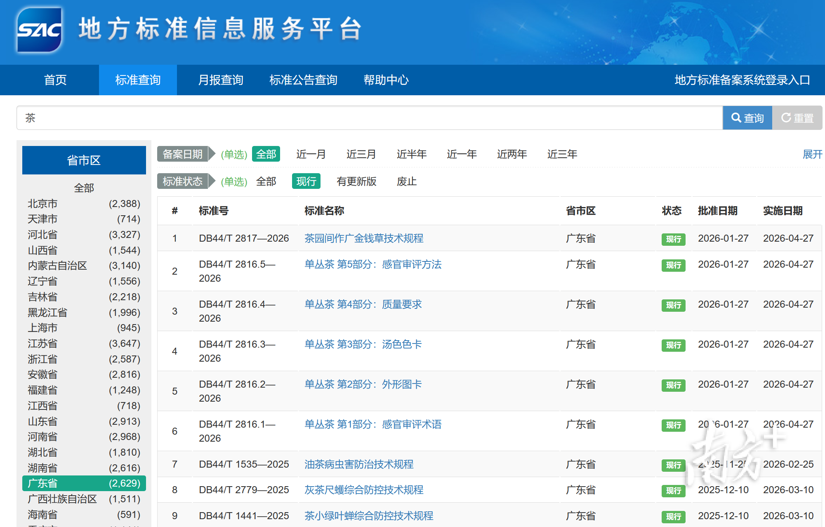
Task: Expand filters with 展开 link
Action: pyautogui.click(x=812, y=154)
